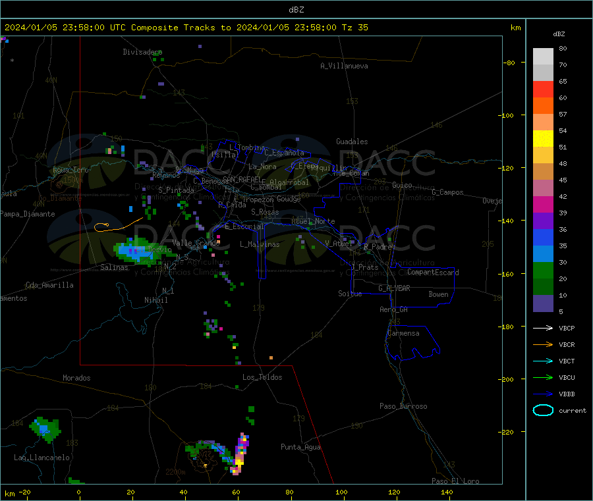593x501 pixels.
Task: Click the 'G_Campos' map label
Action: coord(447,192)
